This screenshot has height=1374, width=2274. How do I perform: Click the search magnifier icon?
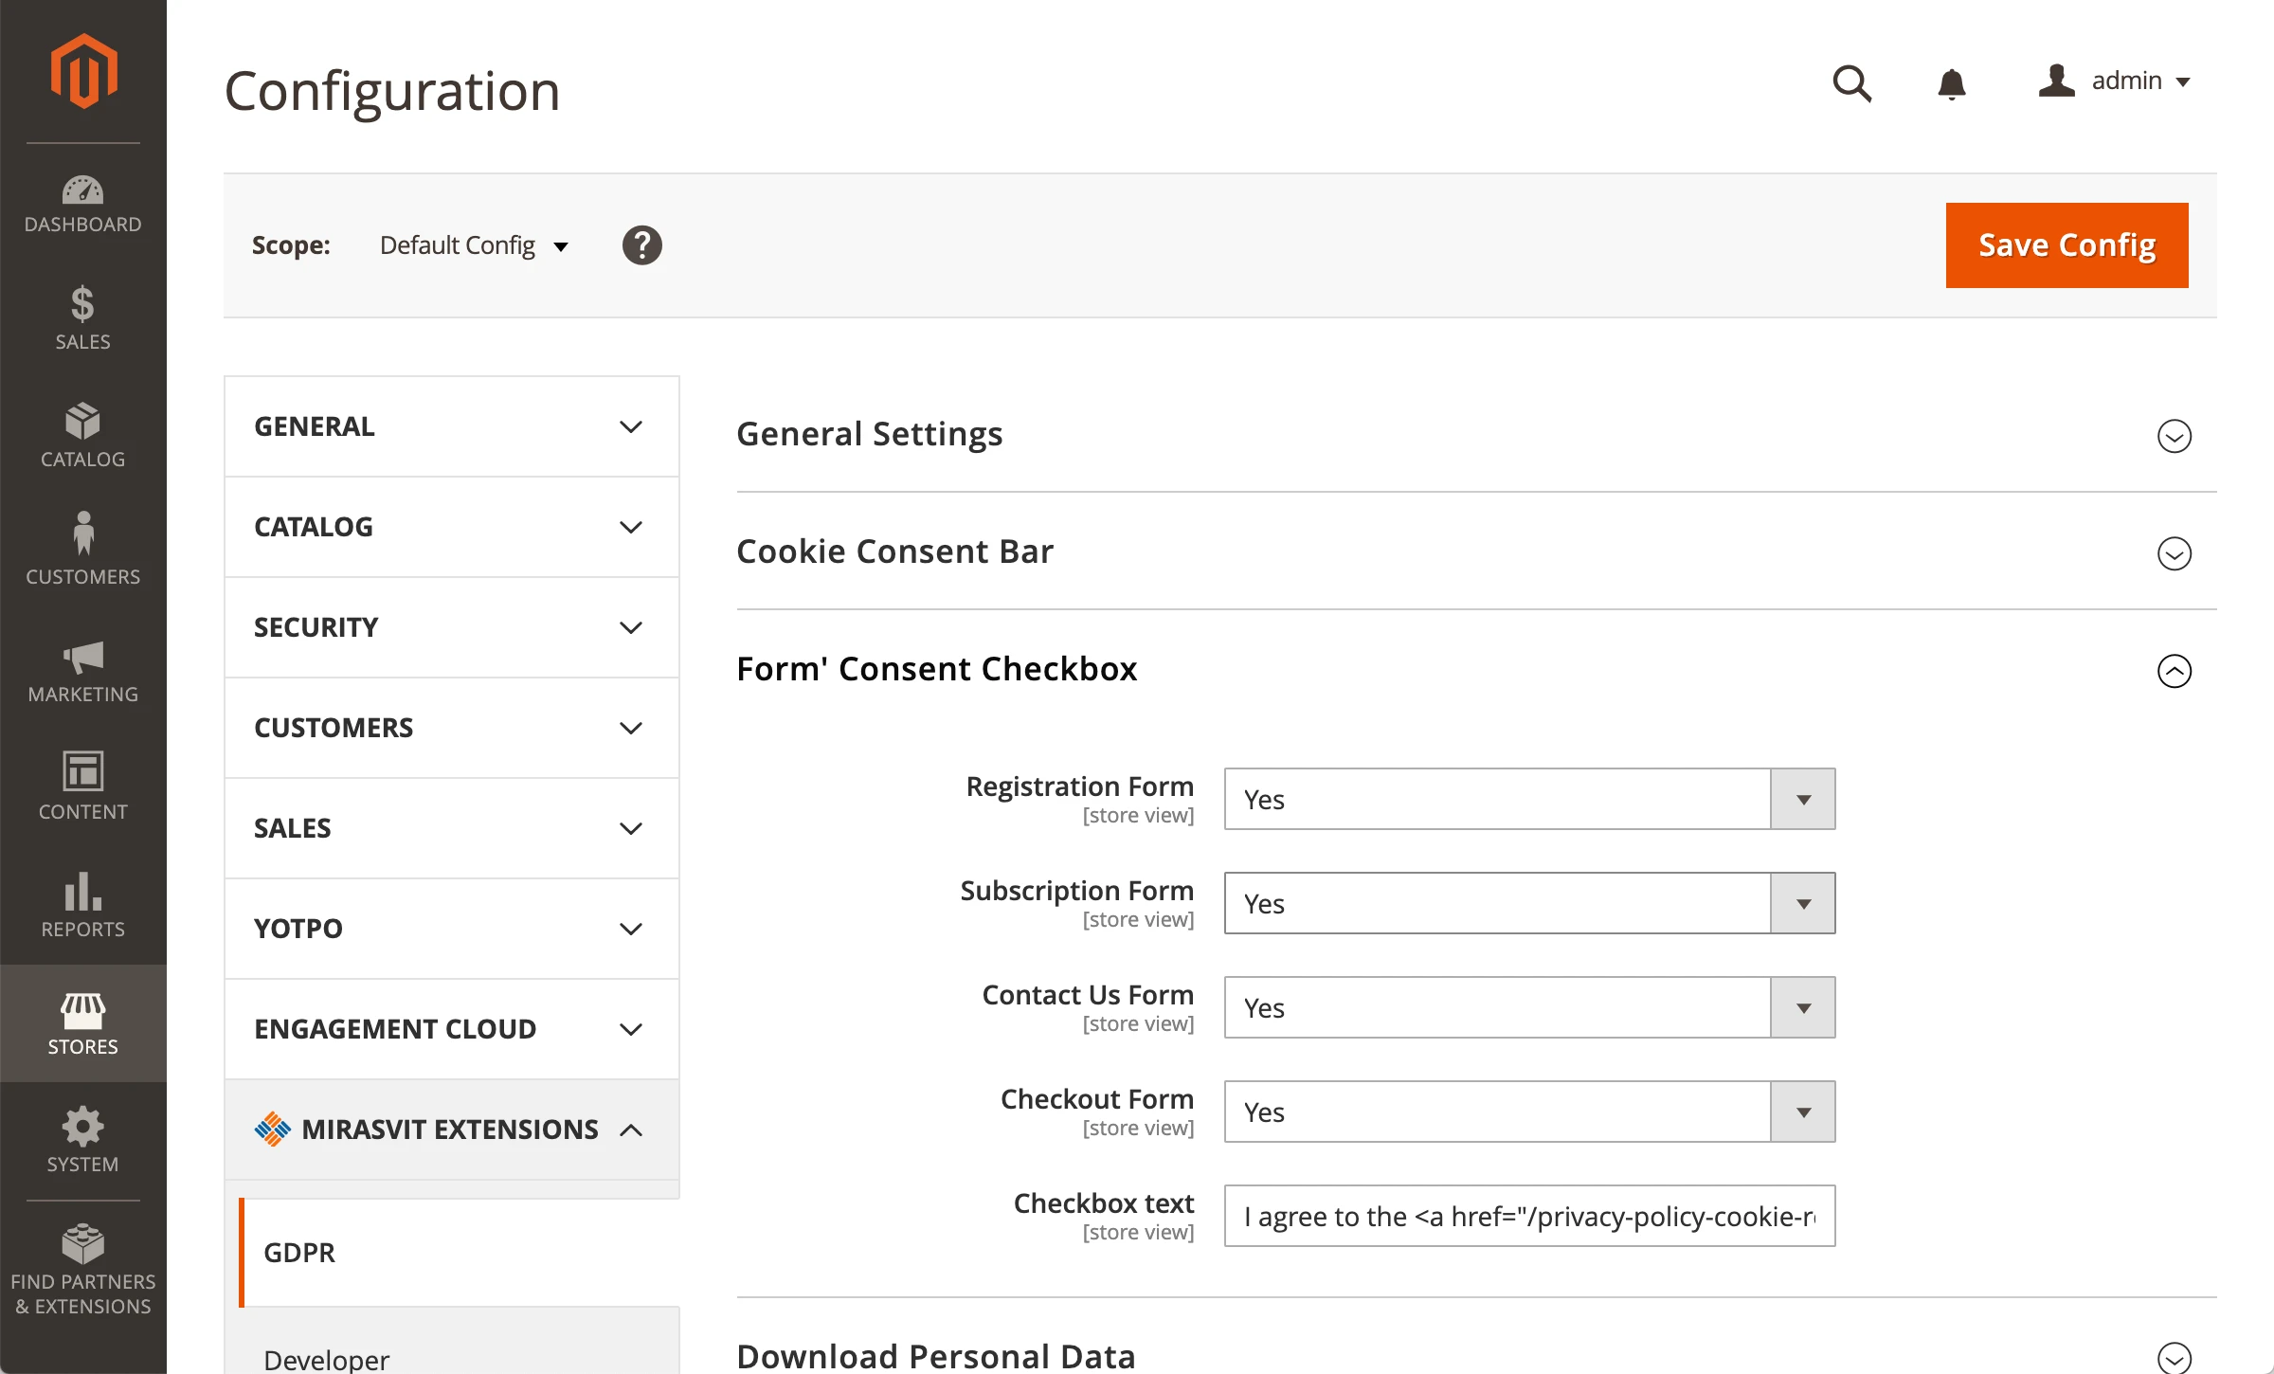[1851, 83]
